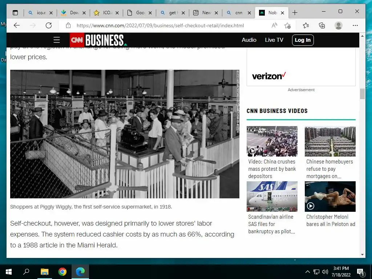Click 'Shoppers at Piggly Wiggly' caption text
The width and height of the screenshot is (372, 279).
tap(91, 207)
